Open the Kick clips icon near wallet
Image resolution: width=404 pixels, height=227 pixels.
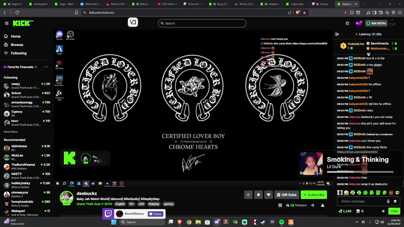tap(347, 23)
